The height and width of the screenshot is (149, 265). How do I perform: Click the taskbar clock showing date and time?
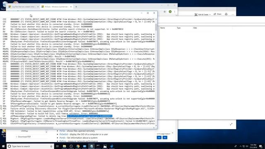pyautogui.click(x=253, y=146)
